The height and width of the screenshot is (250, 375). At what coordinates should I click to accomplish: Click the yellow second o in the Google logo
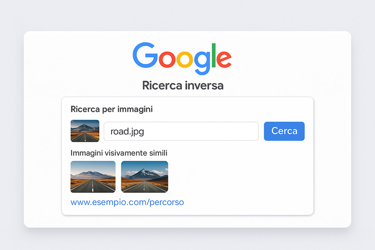click(185, 59)
